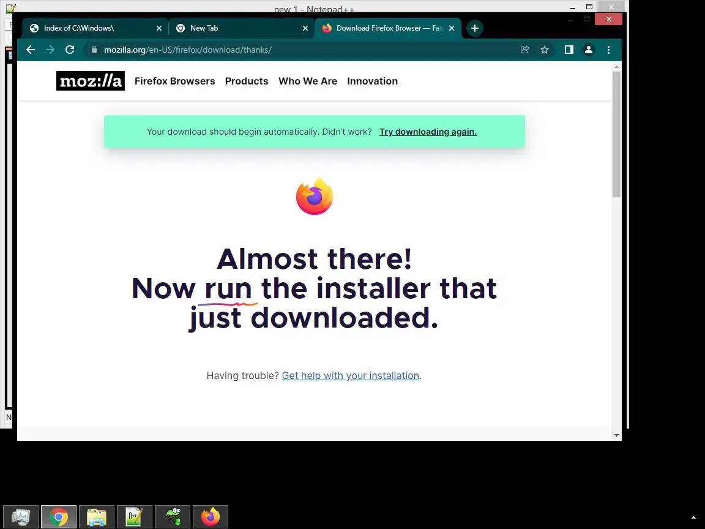
Task: Open the Who We Are menu
Action: pyautogui.click(x=308, y=81)
